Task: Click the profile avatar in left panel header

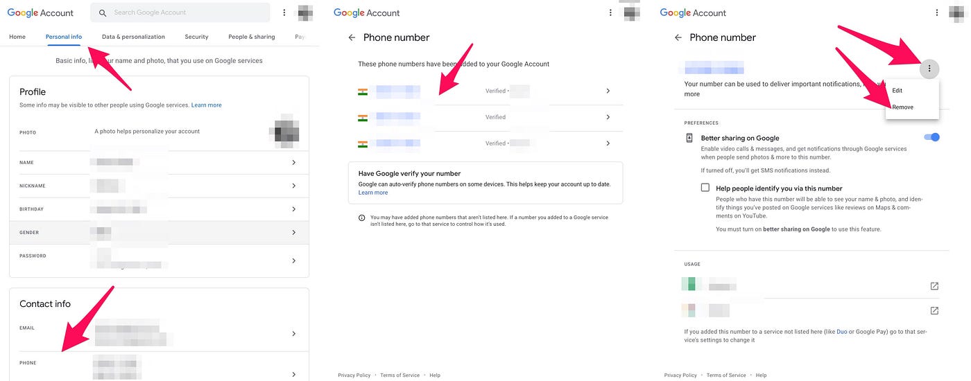Action: point(304,13)
